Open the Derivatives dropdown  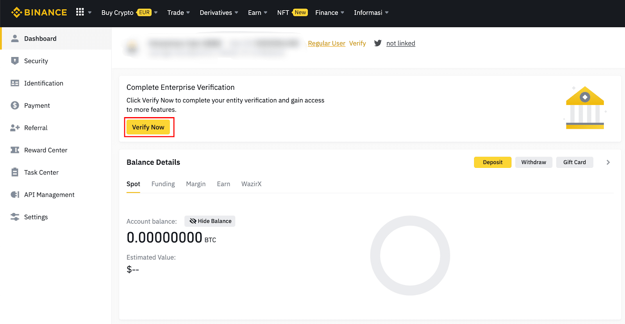219,12
